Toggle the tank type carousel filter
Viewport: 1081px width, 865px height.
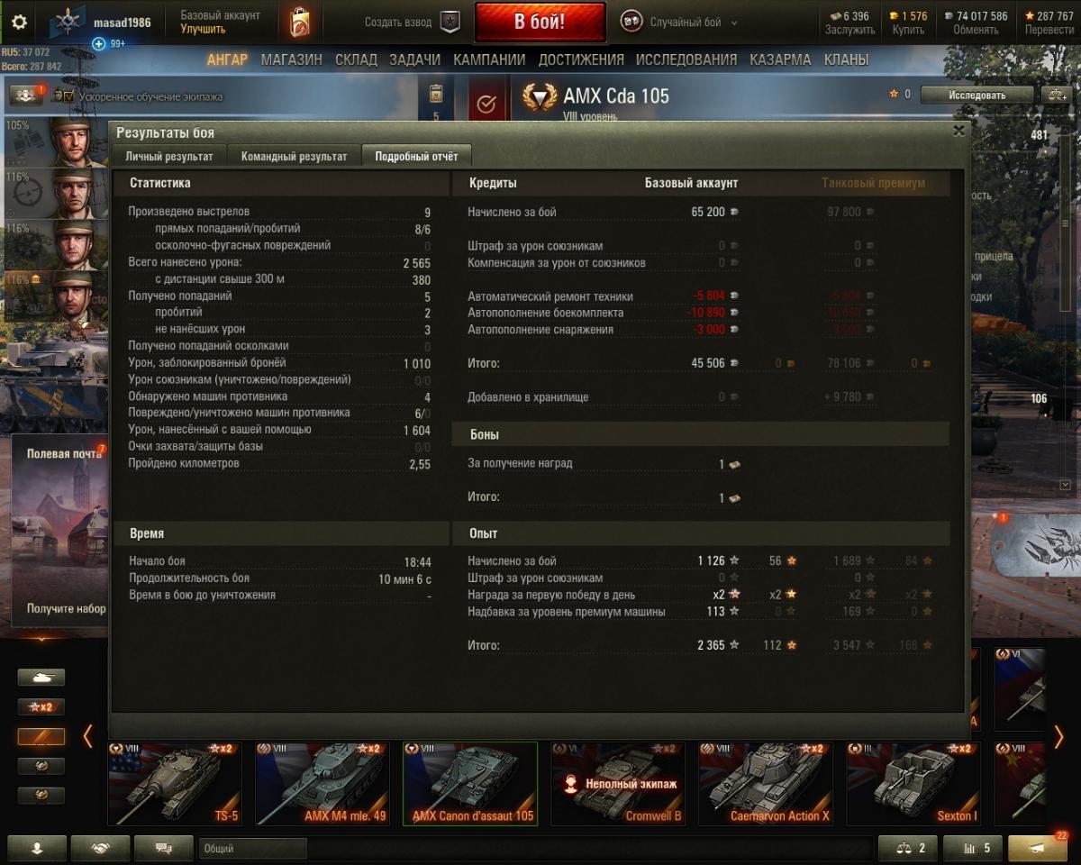pyautogui.click(x=41, y=678)
